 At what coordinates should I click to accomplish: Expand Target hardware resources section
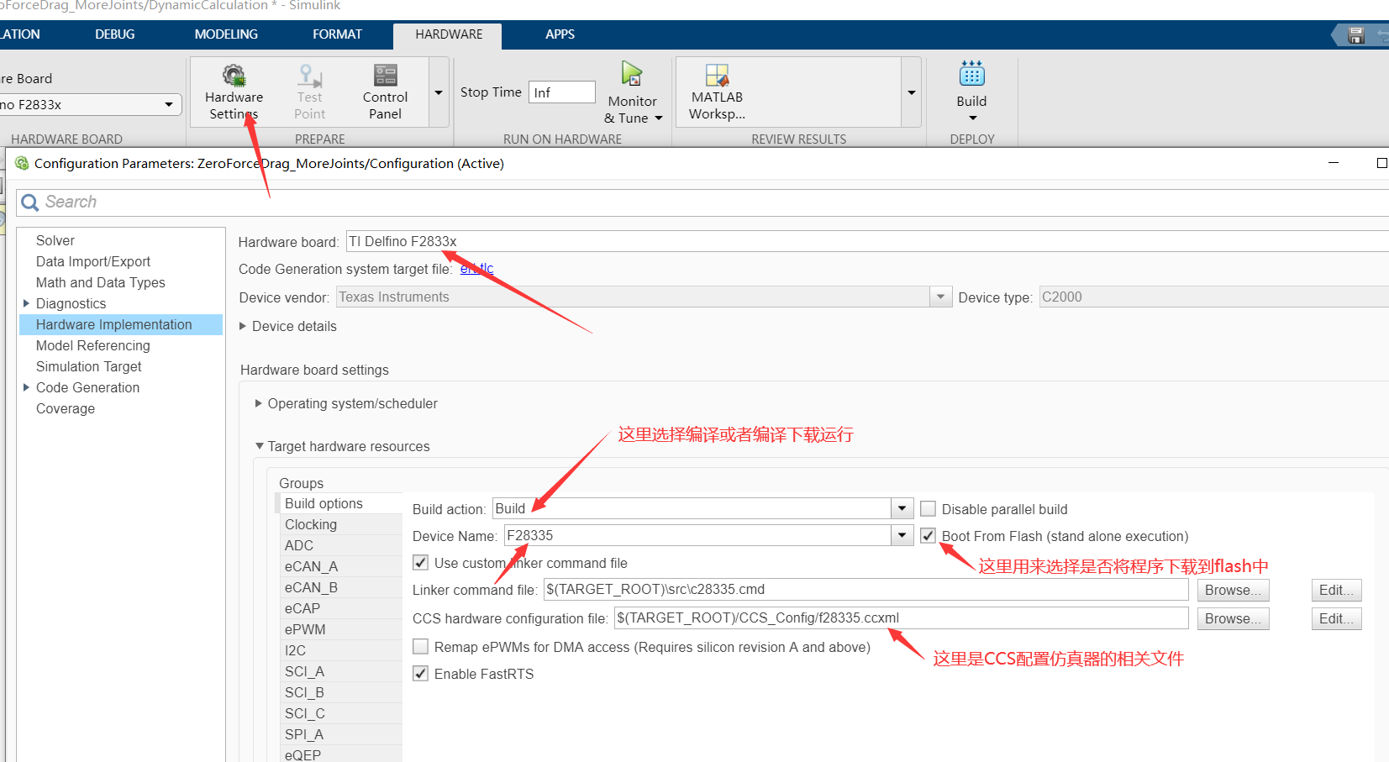[260, 446]
